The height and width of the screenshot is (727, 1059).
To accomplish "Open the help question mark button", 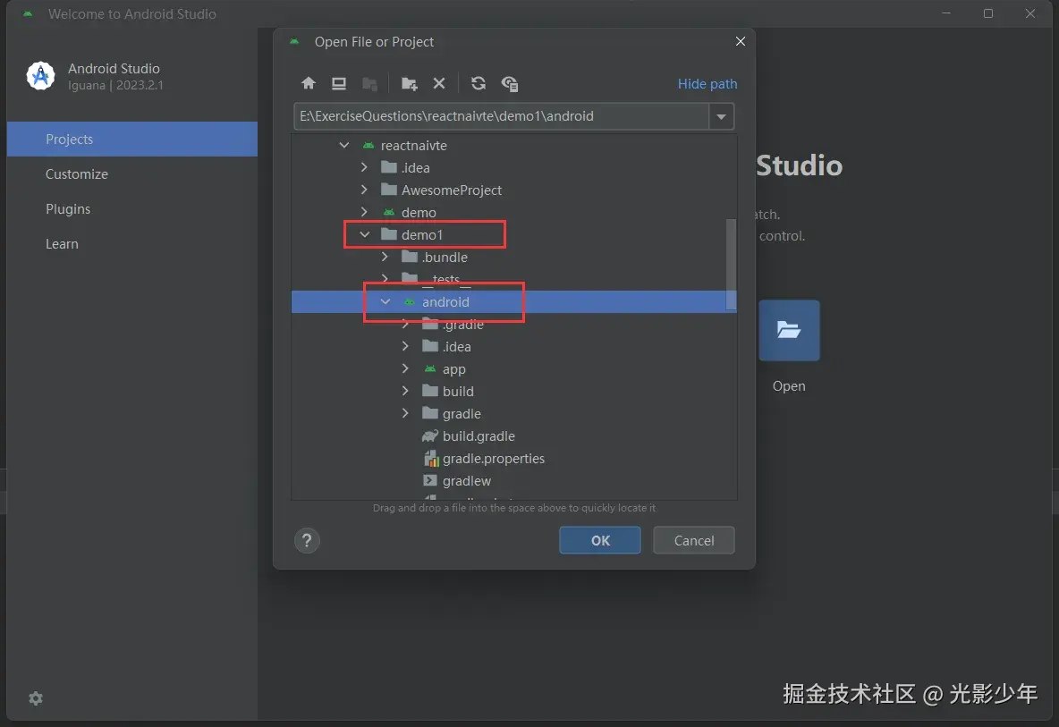I will [307, 540].
